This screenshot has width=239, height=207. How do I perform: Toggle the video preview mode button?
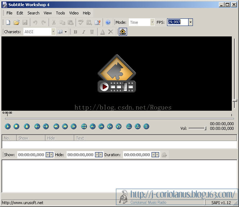[123, 32]
